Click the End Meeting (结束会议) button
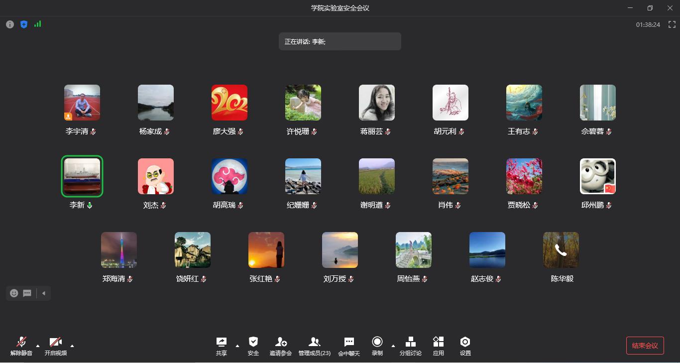680x363 pixels. coord(645,346)
